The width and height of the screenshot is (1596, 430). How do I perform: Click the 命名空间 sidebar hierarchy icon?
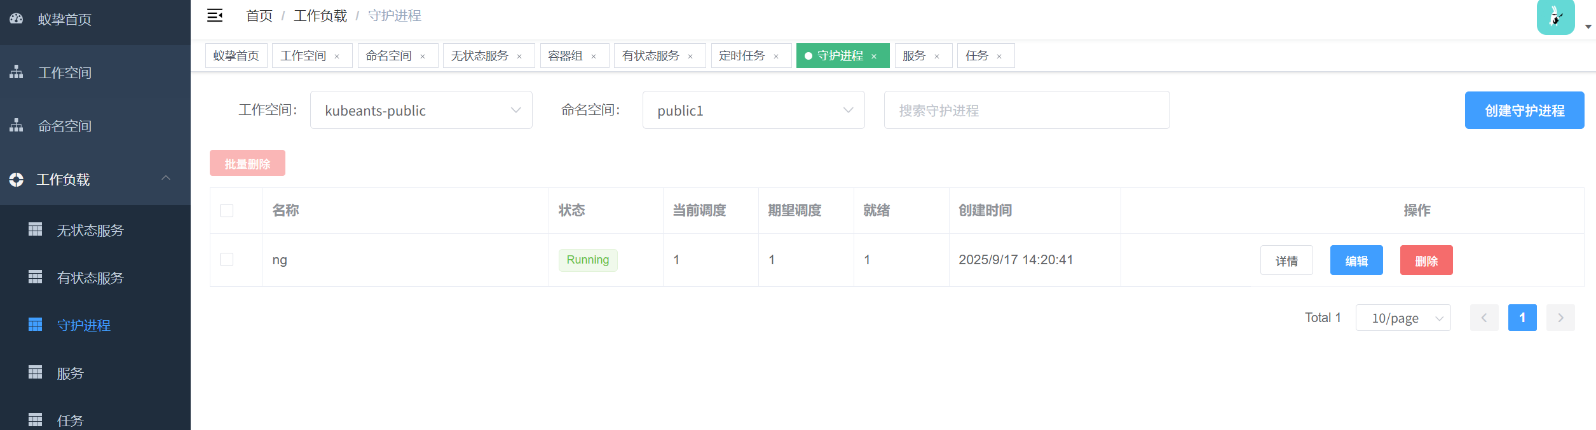(17, 126)
